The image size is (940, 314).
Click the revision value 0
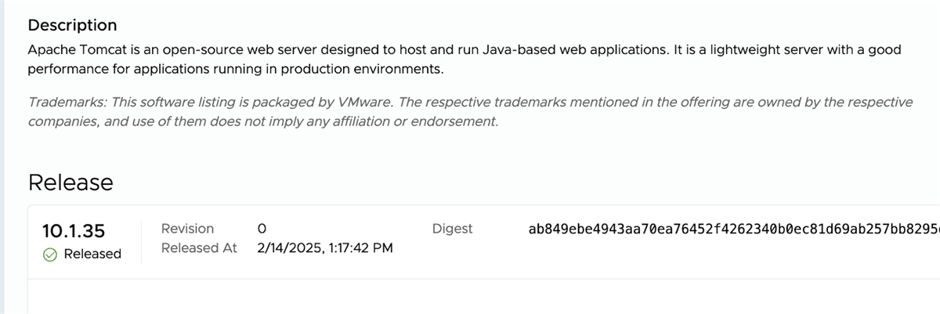coord(262,229)
